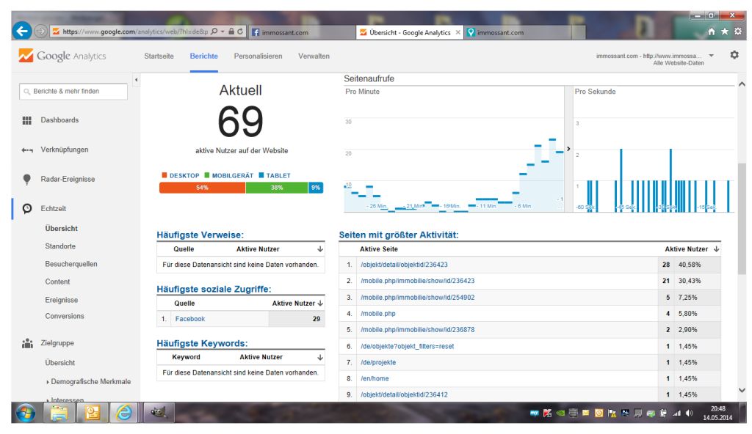
Task: Click the Zielgruppe people icon
Action: (x=27, y=343)
